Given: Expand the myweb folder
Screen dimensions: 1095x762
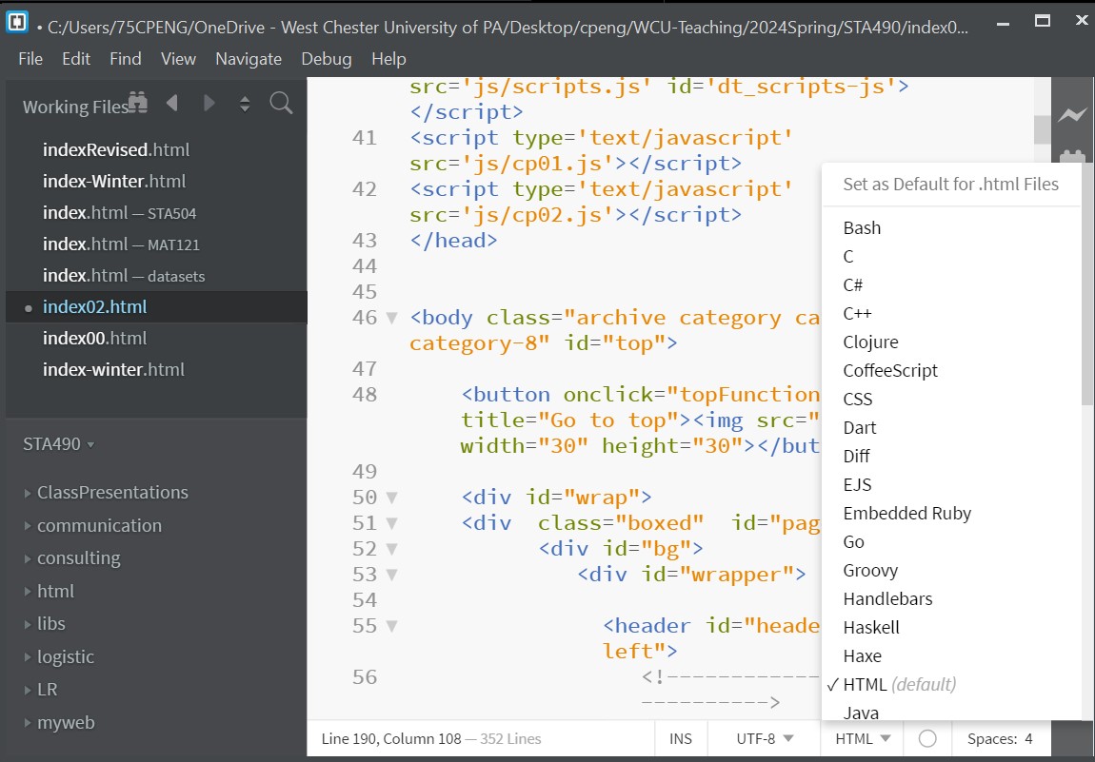Looking at the screenshot, I should pos(28,722).
